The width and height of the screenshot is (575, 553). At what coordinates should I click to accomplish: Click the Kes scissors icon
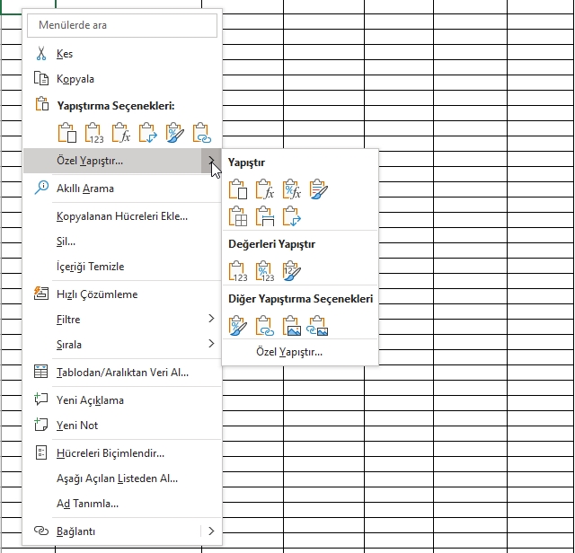41,54
